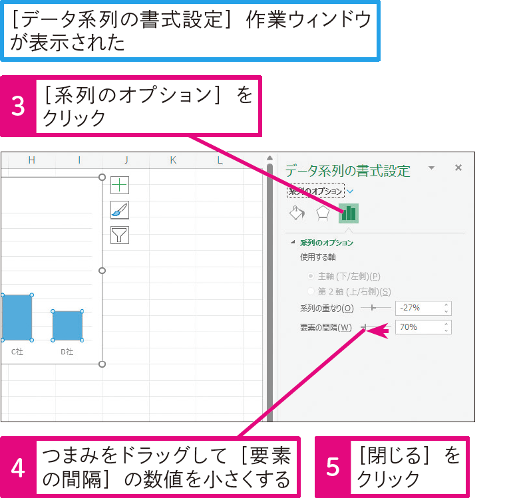Select column K header
Screen dimensions: 521x498
click(x=173, y=160)
